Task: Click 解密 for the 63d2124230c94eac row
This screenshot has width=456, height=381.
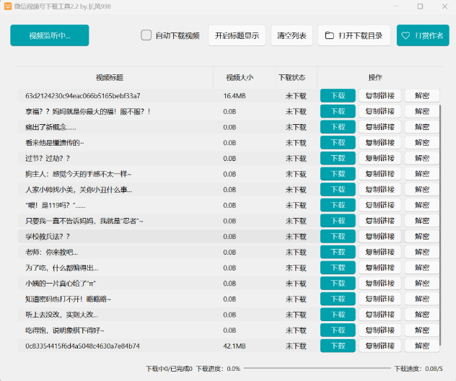Action: (x=422, y=95)
